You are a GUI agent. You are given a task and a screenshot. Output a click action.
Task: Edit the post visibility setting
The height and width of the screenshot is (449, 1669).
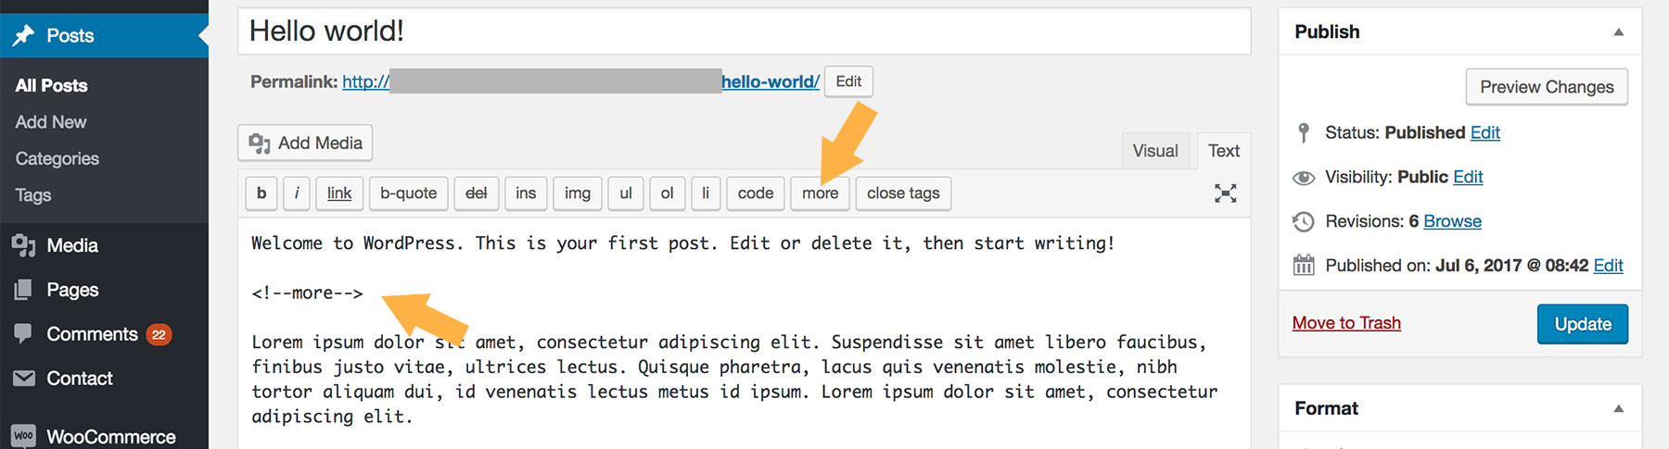point(1468,177)
